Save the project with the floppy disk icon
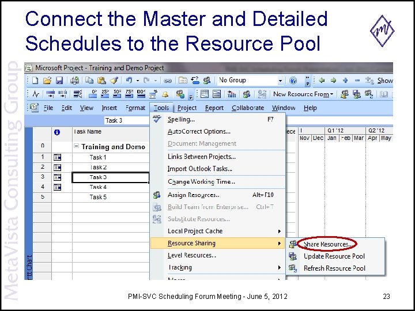Screen dimensions: 415x311 coord(59,81)
